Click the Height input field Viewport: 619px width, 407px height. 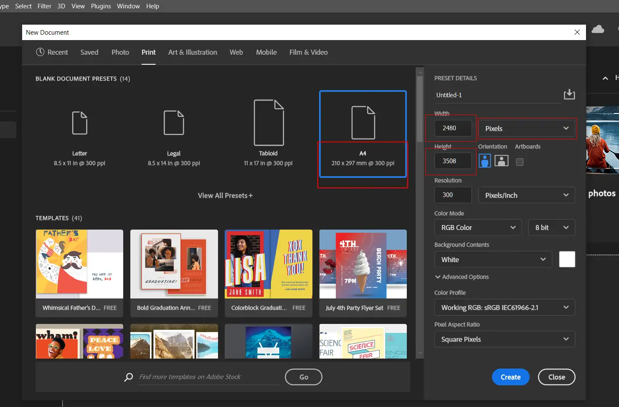pos(453,161)
